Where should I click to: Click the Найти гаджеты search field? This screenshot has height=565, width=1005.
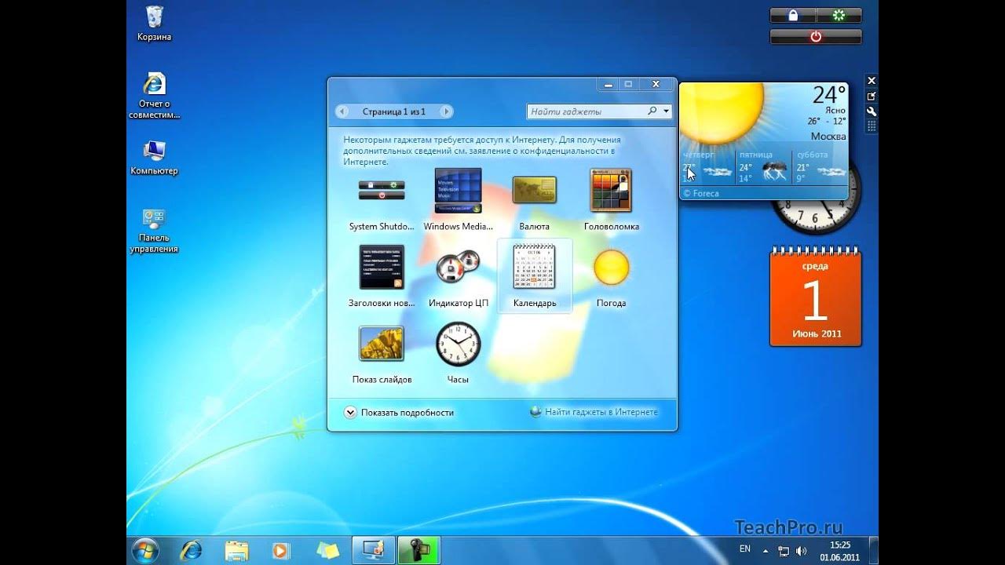tap(587, 111)
